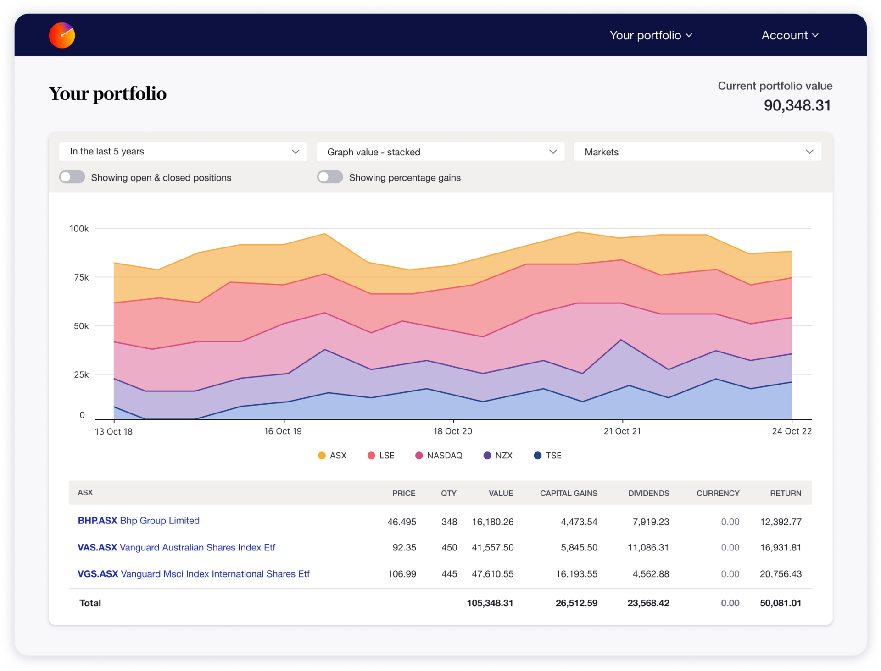
Task: Click the RETURN column header
Action: click(x=786, y=493)
